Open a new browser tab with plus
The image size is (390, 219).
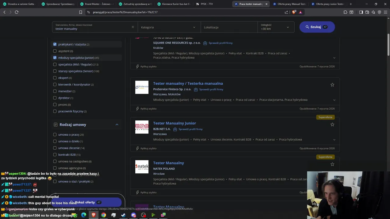coord(351,4)
